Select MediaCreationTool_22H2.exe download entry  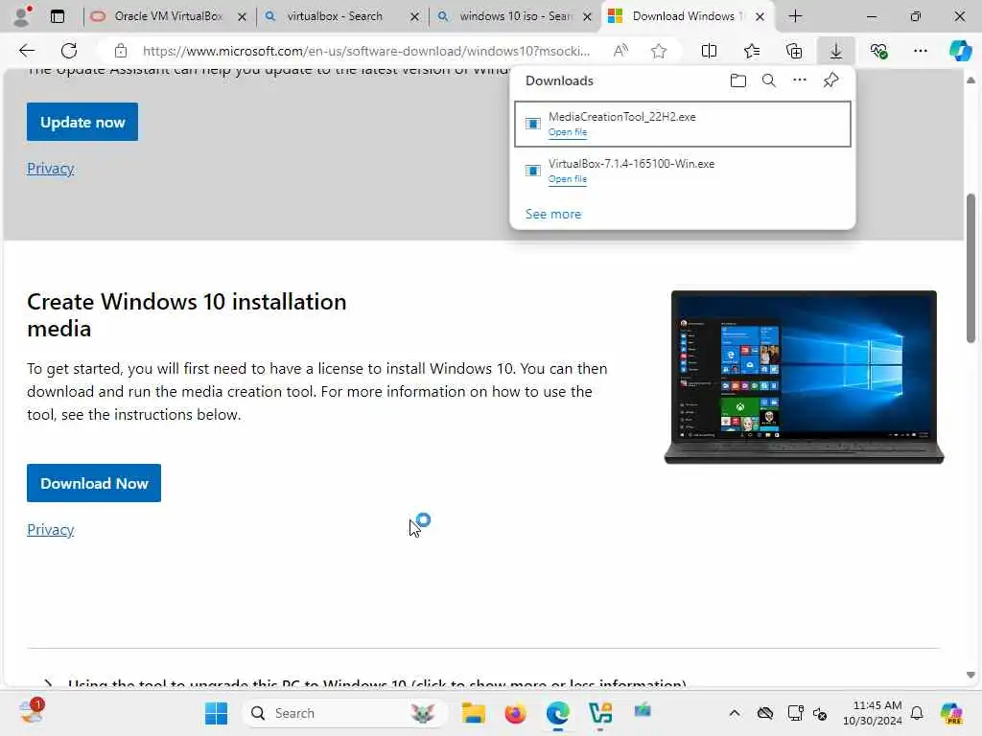click(x=683, y=124)
